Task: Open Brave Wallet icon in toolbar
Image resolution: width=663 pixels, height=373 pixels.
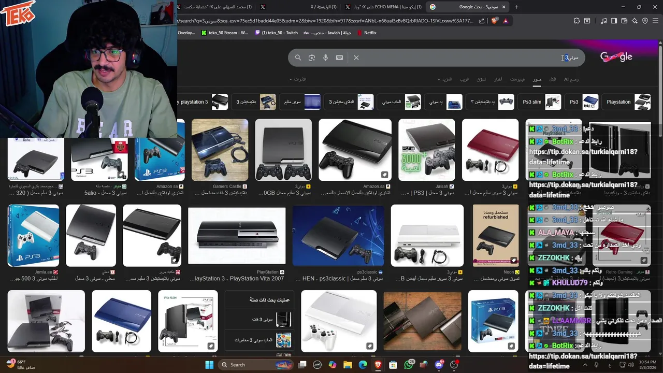Action: (624, 21)
